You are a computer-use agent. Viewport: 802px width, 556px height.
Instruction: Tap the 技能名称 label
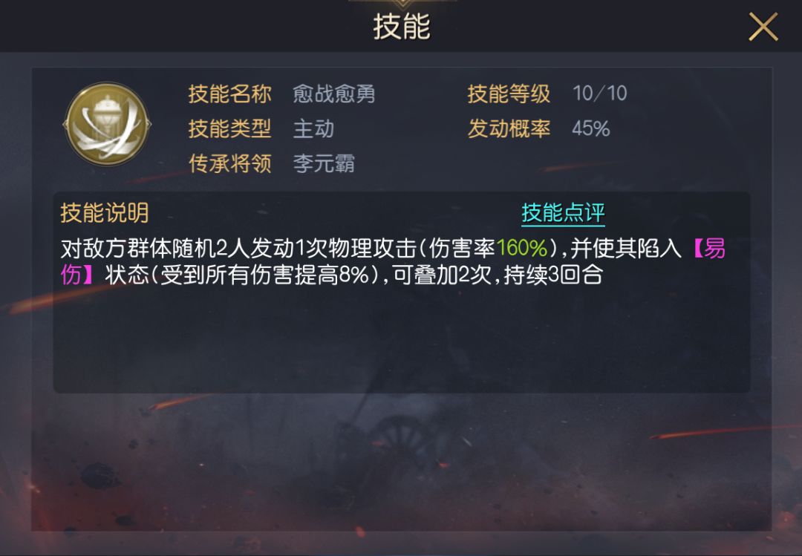point(229,94)
